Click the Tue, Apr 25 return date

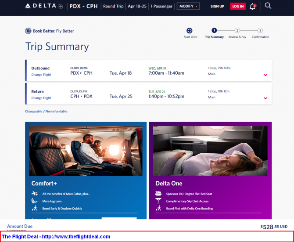[121, 96]
